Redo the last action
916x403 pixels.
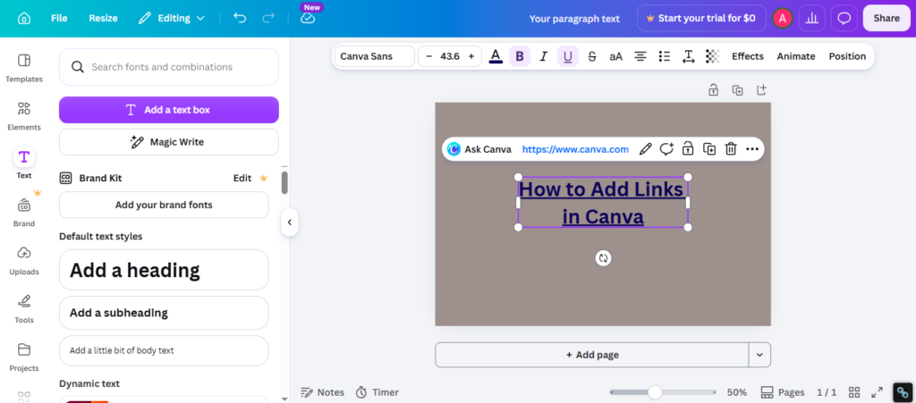click(x=268, y=18)
